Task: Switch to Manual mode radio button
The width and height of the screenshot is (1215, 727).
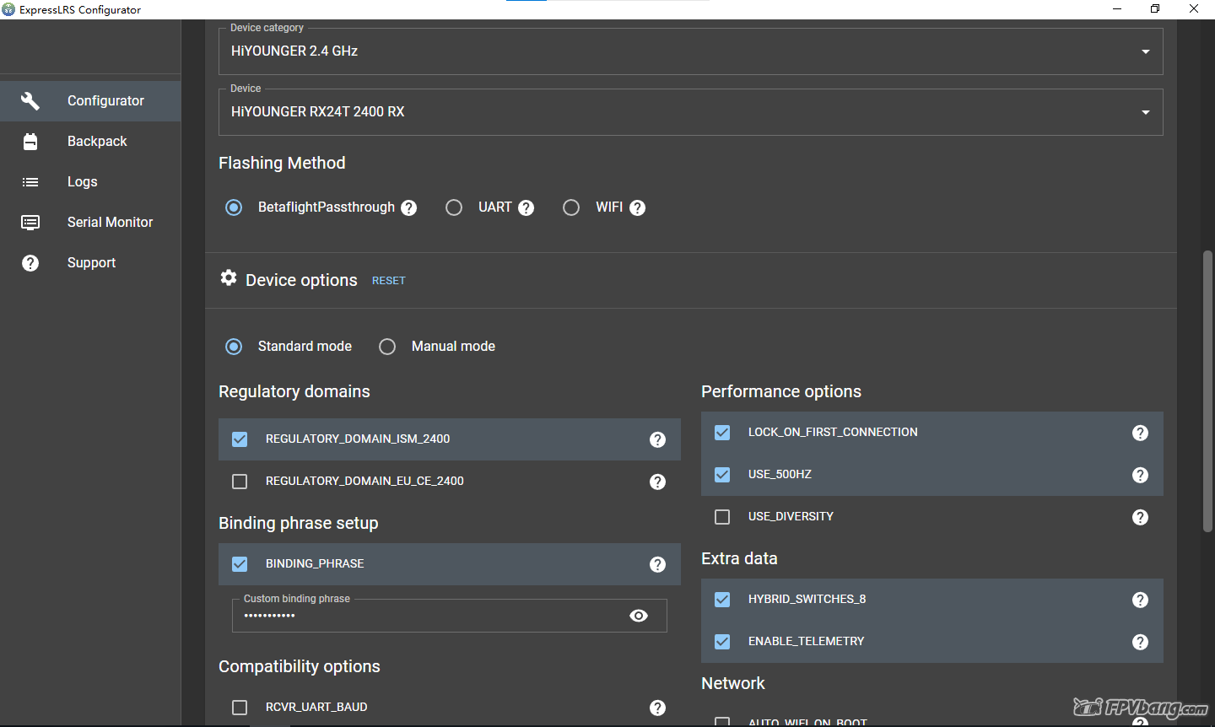Action: click(x=387, y=347)
